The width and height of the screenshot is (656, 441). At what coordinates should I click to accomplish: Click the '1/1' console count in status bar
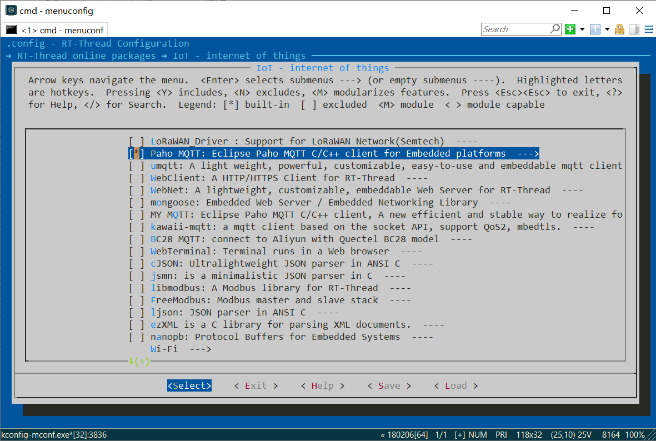[x=441, y=435]
